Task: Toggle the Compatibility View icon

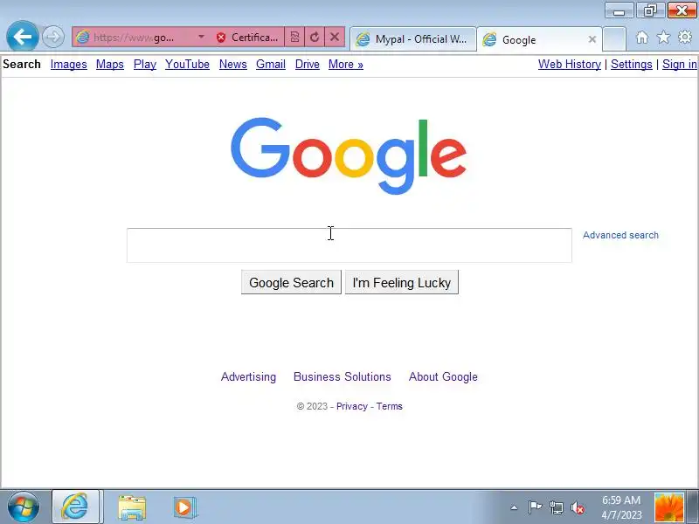Action: [x=294, y=37]
